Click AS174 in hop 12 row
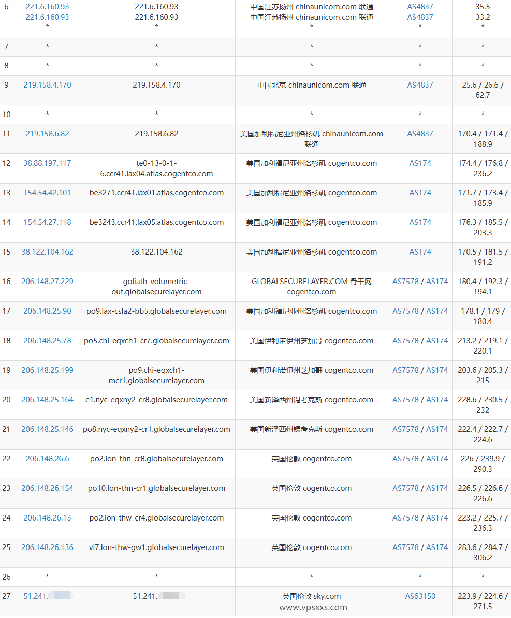Screen dimensions: 511x618 pos(420,163)
